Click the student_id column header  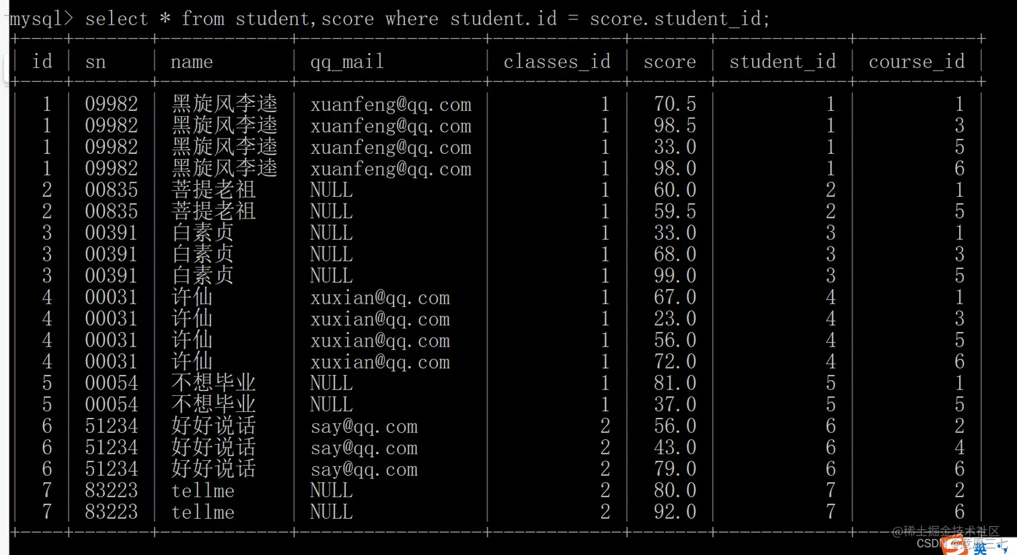pos(783,62)
